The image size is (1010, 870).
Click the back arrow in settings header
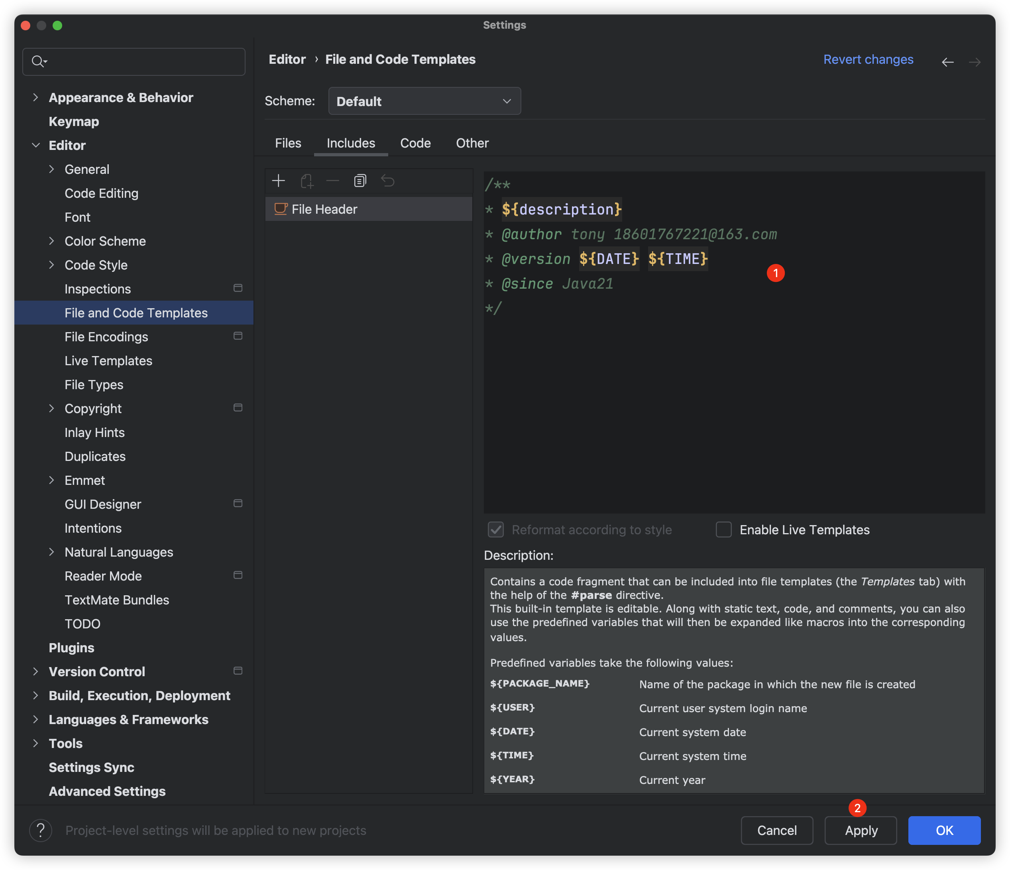(x=947, y=62)
